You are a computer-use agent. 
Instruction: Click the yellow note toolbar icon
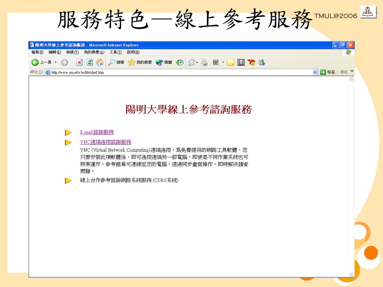tap(230, 62)
